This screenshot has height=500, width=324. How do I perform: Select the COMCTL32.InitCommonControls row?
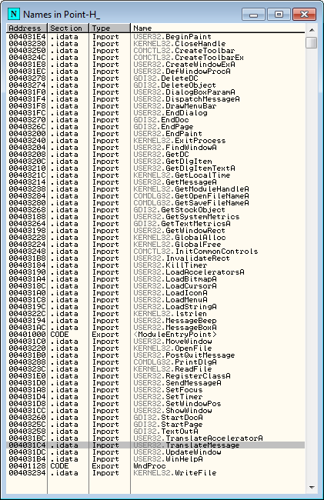click(x=155, y=252)
